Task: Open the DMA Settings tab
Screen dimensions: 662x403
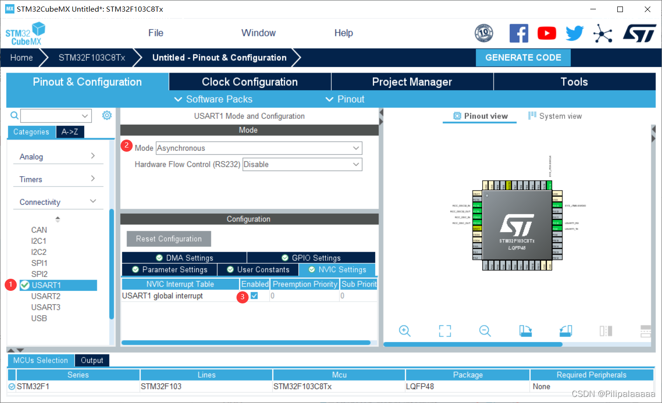Action: tap(184, 258)
